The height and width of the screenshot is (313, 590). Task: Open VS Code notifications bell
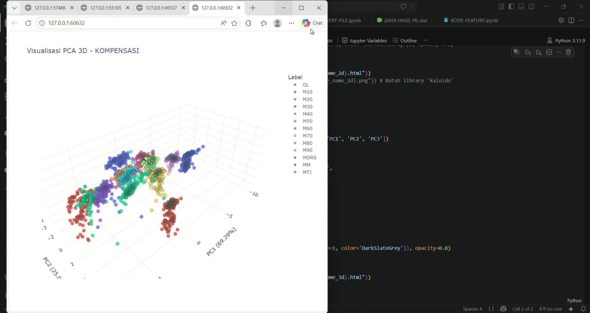tap(583, 309)
